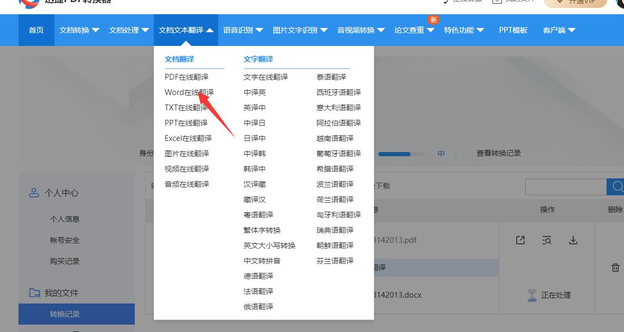The image size is (624, 332).
Task: Open 泰语翻译
Action: [331, 77]
